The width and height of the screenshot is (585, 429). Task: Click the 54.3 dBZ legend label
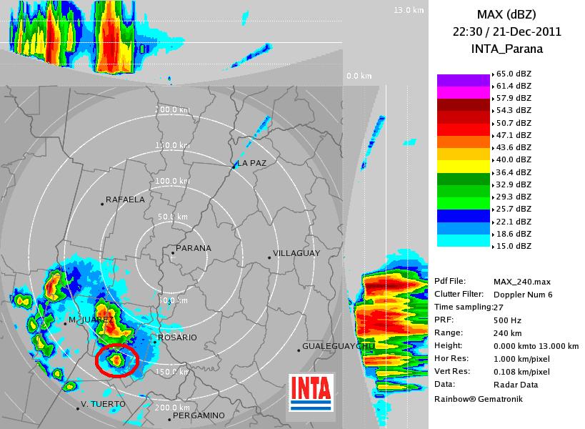514,111
